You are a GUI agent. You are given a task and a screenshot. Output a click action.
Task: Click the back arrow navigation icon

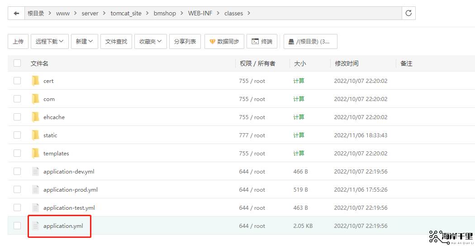tap(17, 13)
